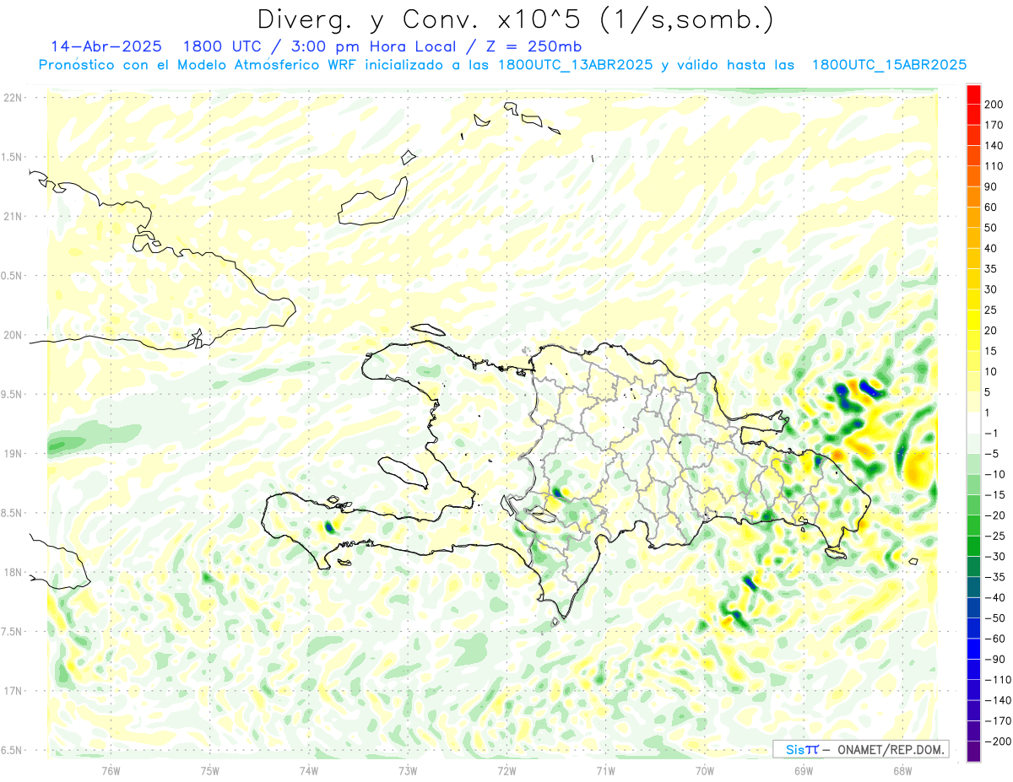Click the 72W longitude label
Screen dimensions: 1013x782
506,770
